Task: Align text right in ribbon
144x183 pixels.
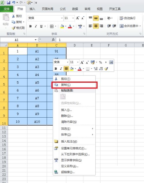Action: [x=101, y=26]
